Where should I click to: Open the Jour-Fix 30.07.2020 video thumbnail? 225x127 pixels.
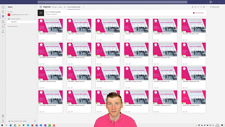[51, 25]
